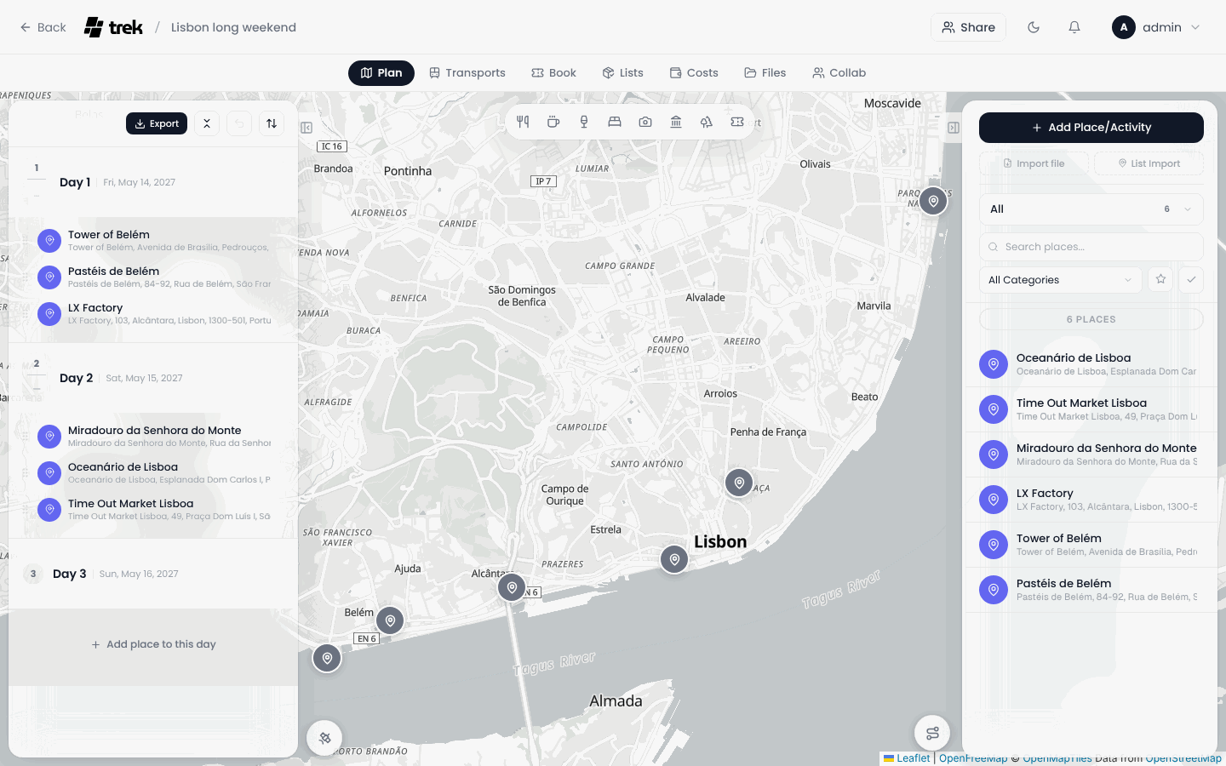Switch to the Transports tab

pyautogui.click(x=467, y=73)
